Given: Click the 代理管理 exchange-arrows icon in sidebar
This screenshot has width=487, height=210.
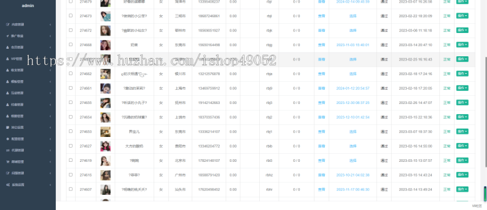Looking at the screenshot, I should (x=8, y=150).
